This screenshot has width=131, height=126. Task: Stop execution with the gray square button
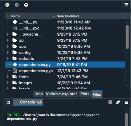[110, 102]
